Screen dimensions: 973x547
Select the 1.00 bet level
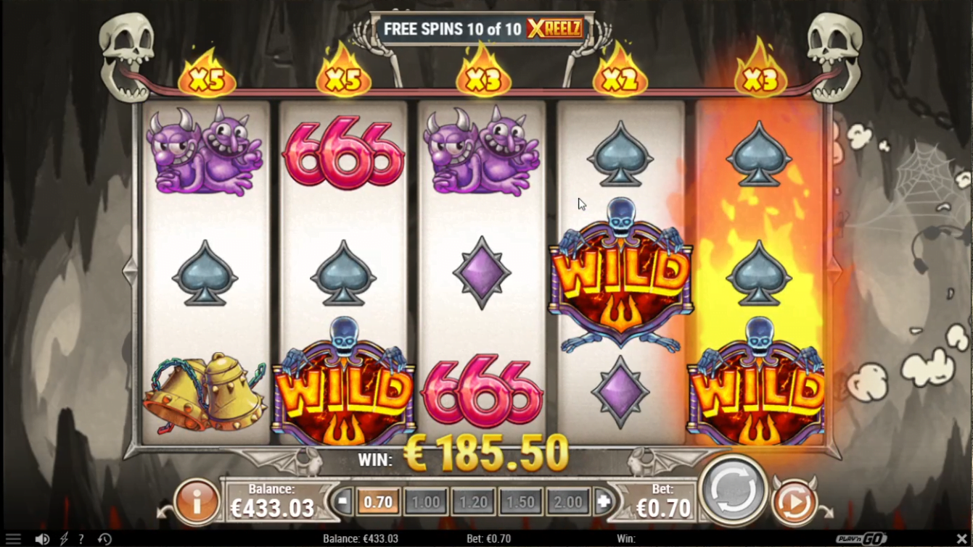pos(425,501)
